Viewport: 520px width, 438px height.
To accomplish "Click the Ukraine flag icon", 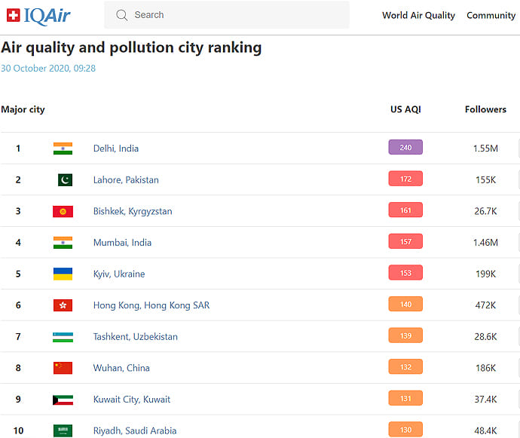I will (63, 274).
